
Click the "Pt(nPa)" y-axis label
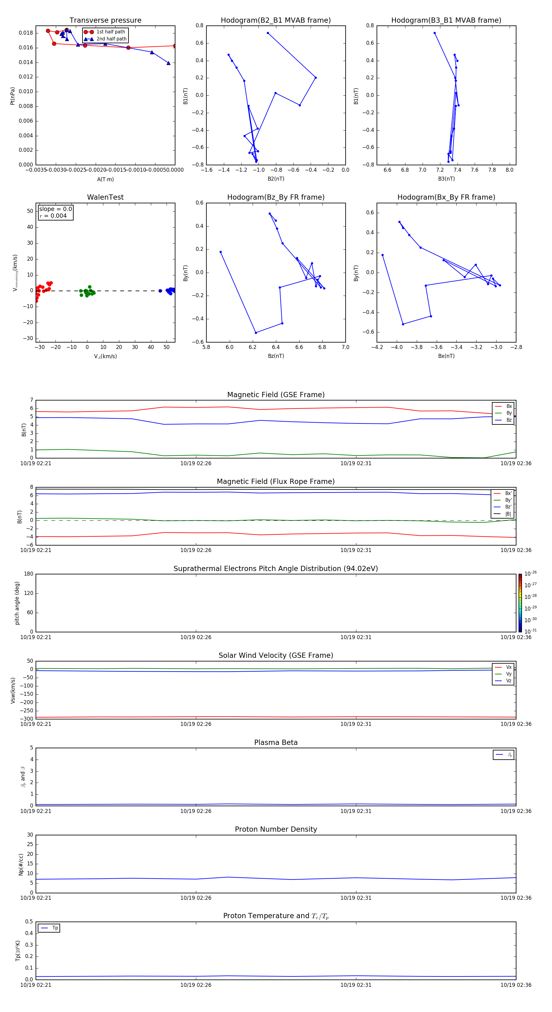(12, 96)
